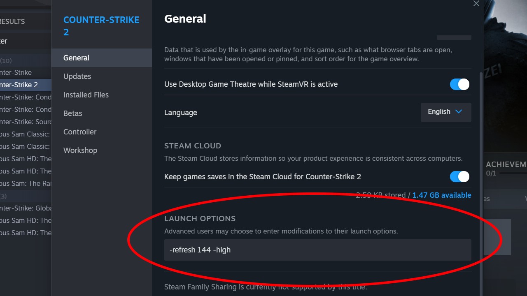Click the 1.47 GB available storage link

click(441, 195)
